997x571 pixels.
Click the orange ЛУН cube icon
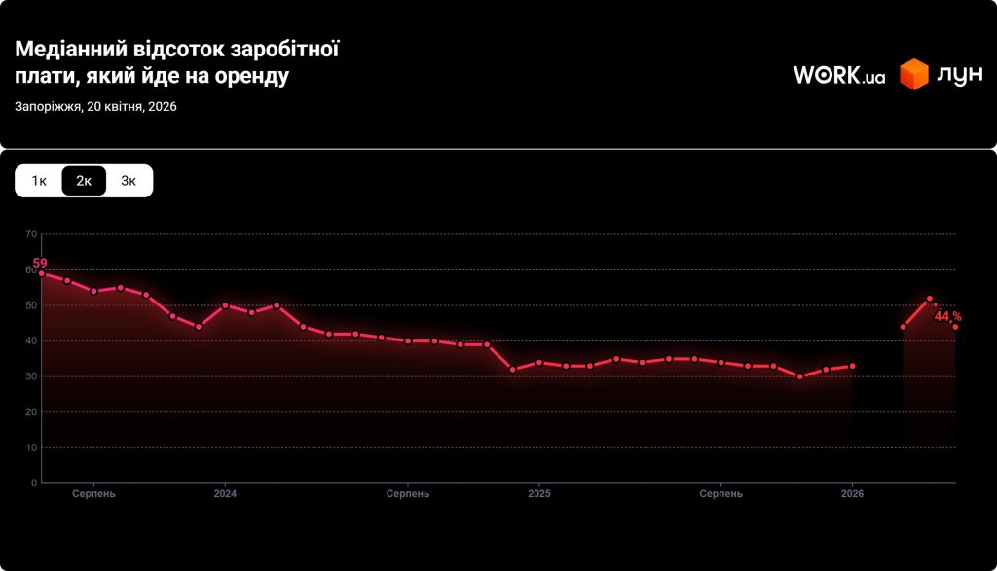[x=913, y=75]
